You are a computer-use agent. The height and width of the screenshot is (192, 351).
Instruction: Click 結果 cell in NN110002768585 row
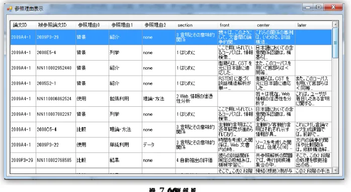tap(125, 160)
